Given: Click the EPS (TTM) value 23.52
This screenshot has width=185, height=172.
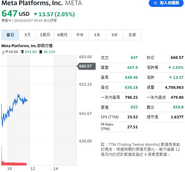Looking at the screenshot, I should pyautogui.click(x=133, y=117).
